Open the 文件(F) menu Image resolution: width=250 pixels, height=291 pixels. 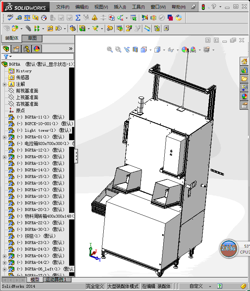tap(63, 7)
